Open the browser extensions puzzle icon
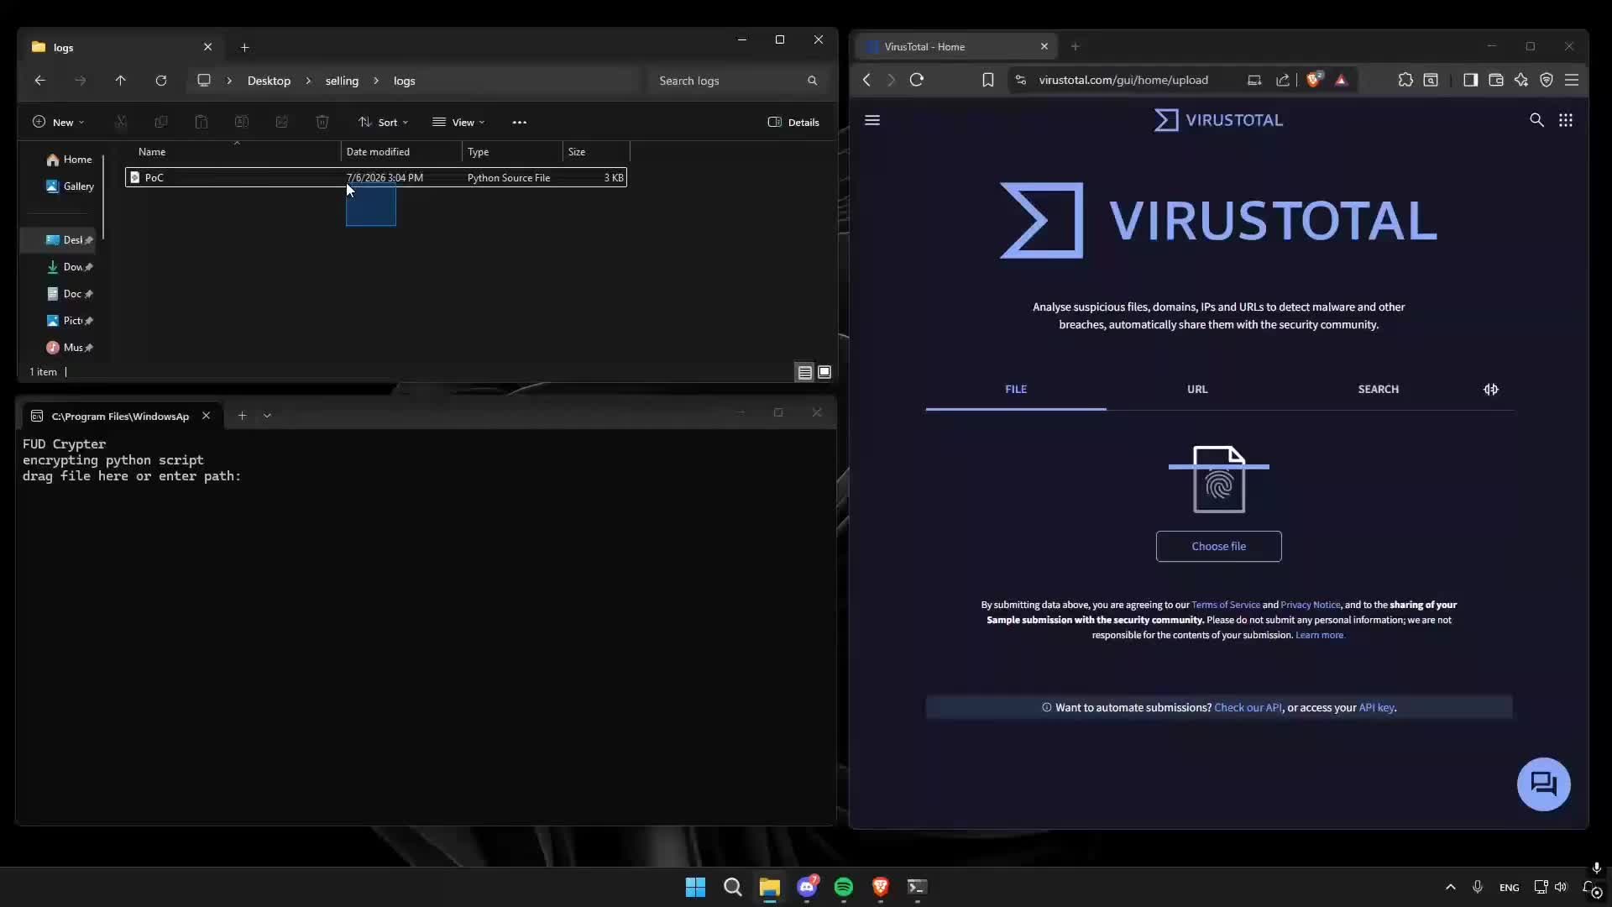Screen dimensions: 1612x907 [1405, 80]
